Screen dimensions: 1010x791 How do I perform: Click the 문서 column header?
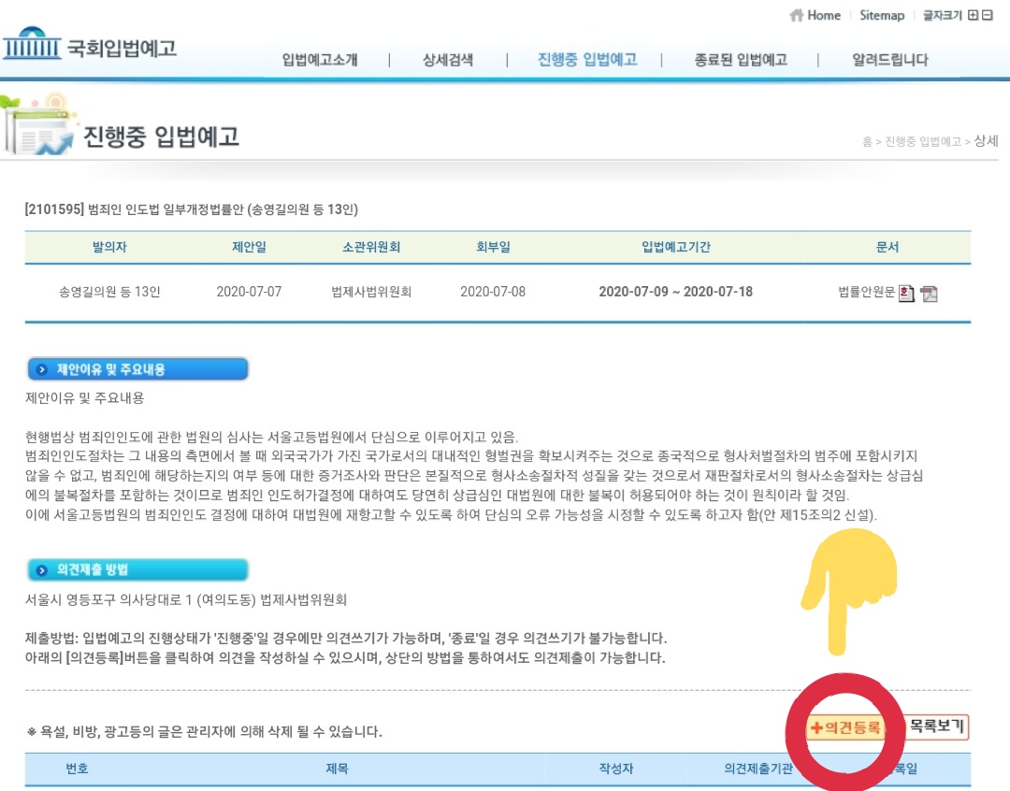click(x=887, y=247)
